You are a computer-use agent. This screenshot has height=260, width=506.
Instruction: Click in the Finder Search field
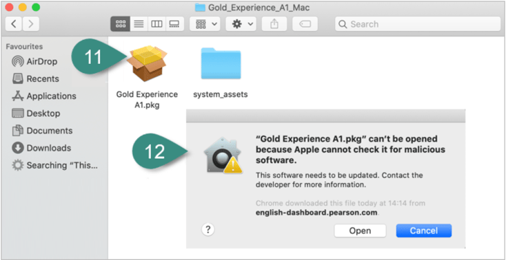(418, 24)
